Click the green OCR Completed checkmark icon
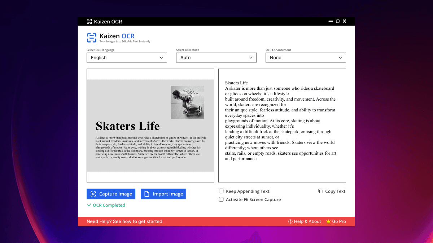This screenshot has width=433, height=243. tap(89, 205)
